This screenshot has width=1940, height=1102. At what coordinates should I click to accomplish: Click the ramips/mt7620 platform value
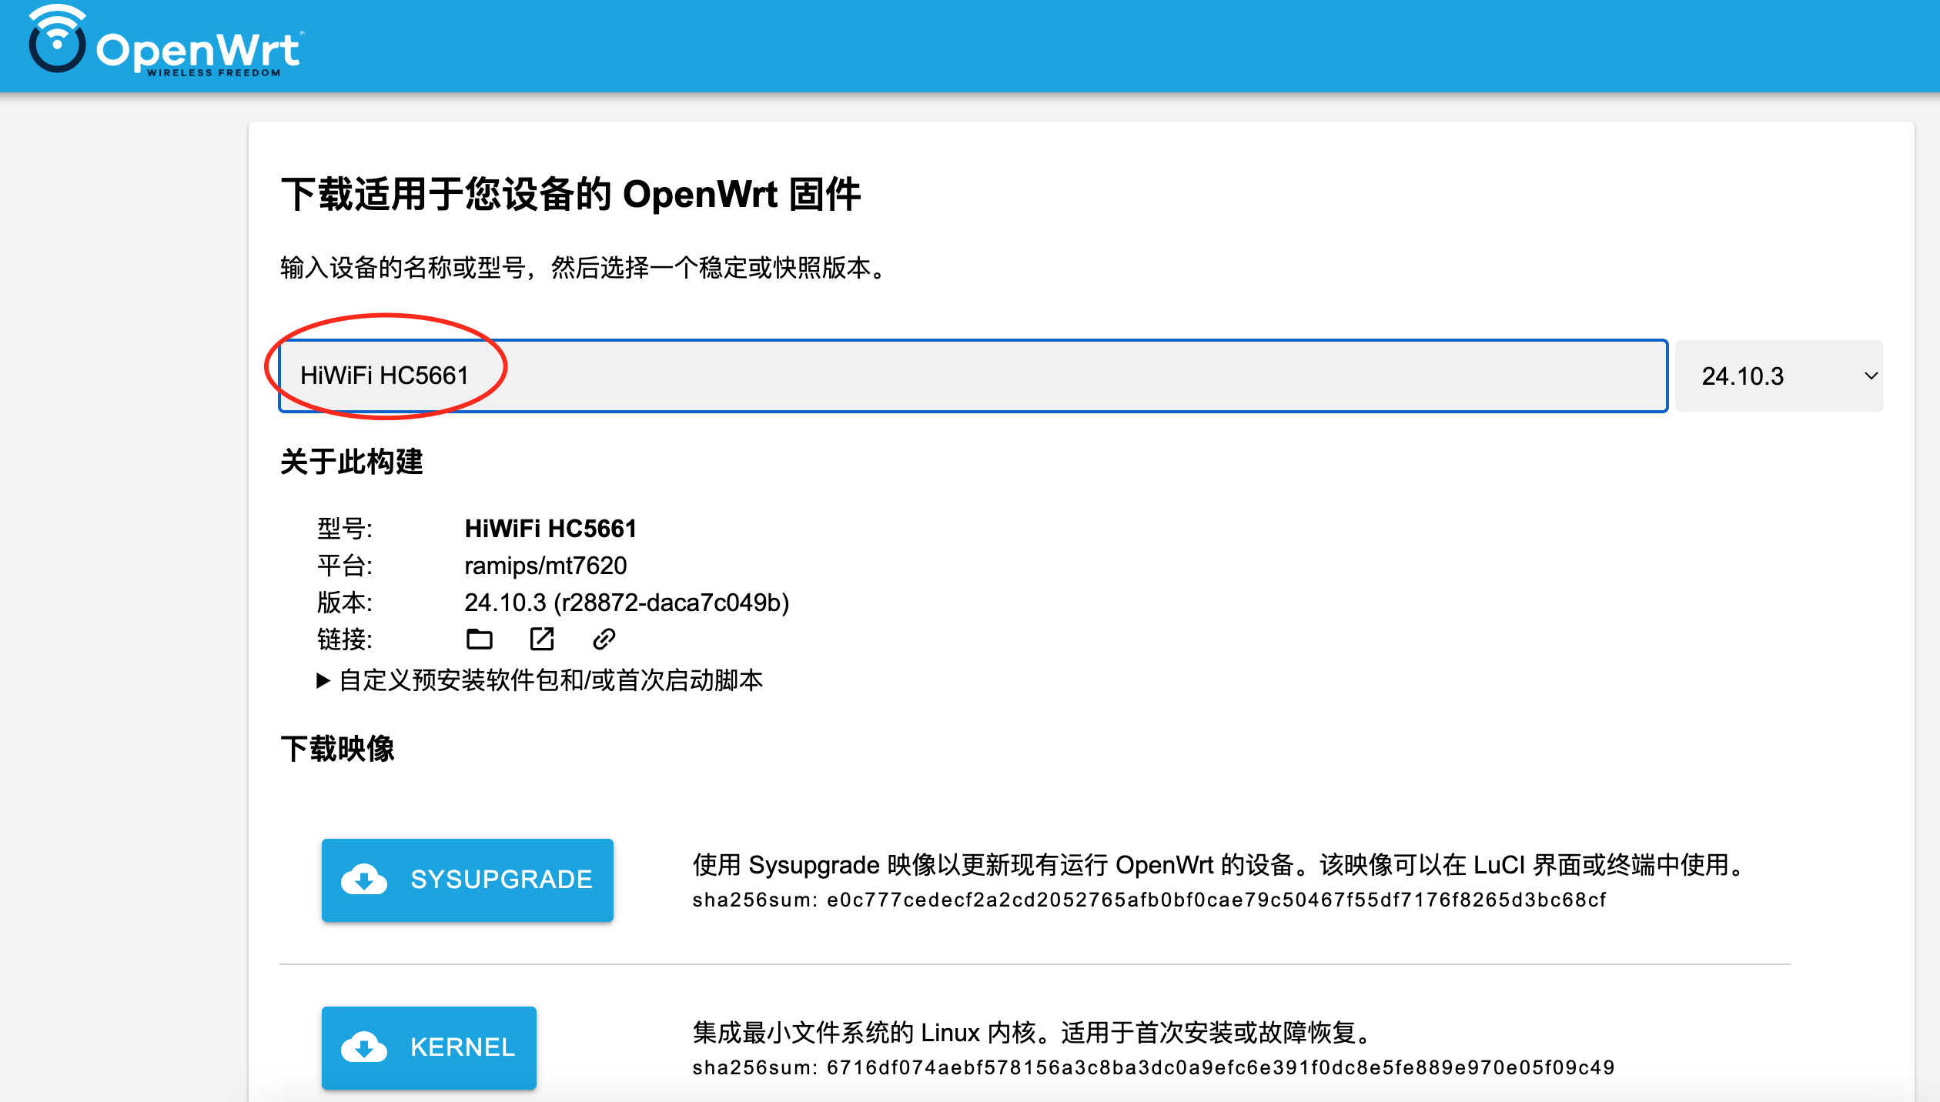point(545,566)
